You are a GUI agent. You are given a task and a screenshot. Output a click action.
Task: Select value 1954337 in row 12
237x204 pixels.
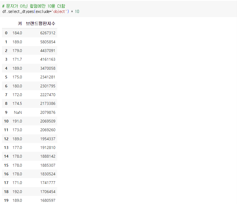pyautogui.click(x=48, y=139)
